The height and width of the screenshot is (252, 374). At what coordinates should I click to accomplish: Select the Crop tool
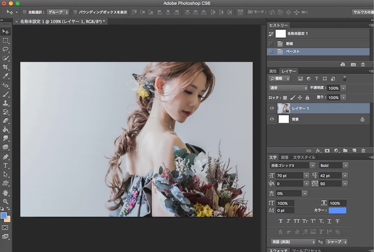(5, 67)
